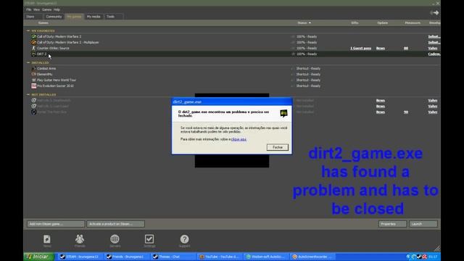This screenshot has height=261, width=464.
Task: Open the 1 Guest pass link
Action: 361,49
